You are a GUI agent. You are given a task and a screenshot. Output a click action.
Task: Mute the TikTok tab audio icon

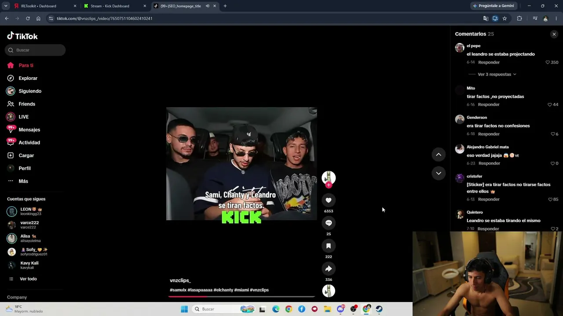[207, 6]
